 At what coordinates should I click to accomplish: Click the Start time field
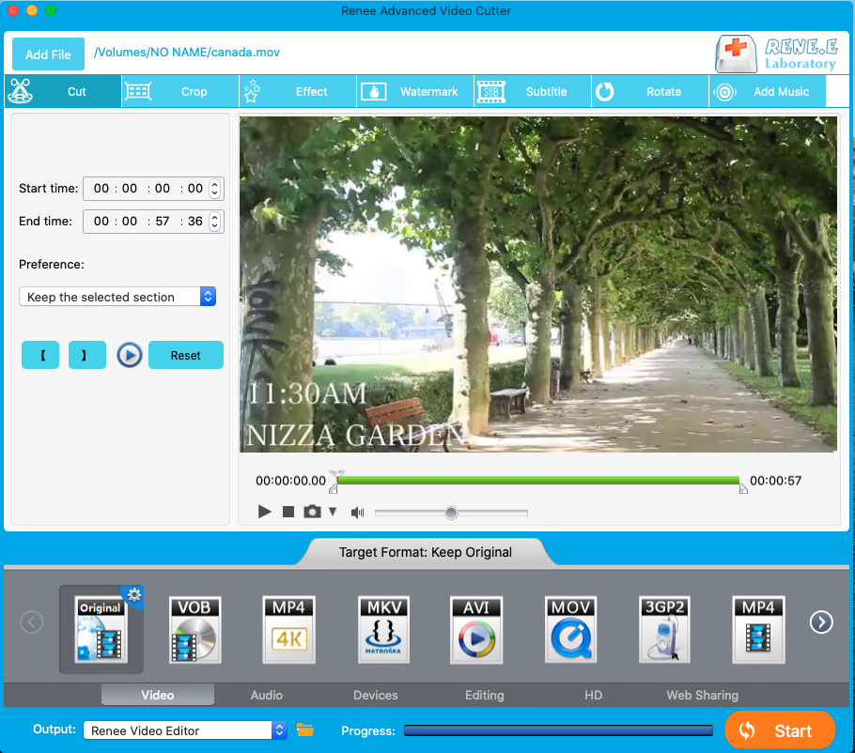coord(152,189)
